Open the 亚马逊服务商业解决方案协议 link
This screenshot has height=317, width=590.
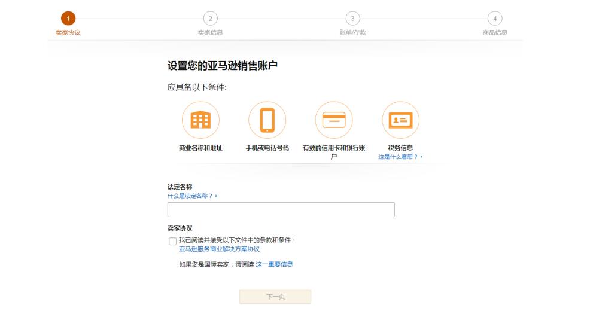(219, 249)
